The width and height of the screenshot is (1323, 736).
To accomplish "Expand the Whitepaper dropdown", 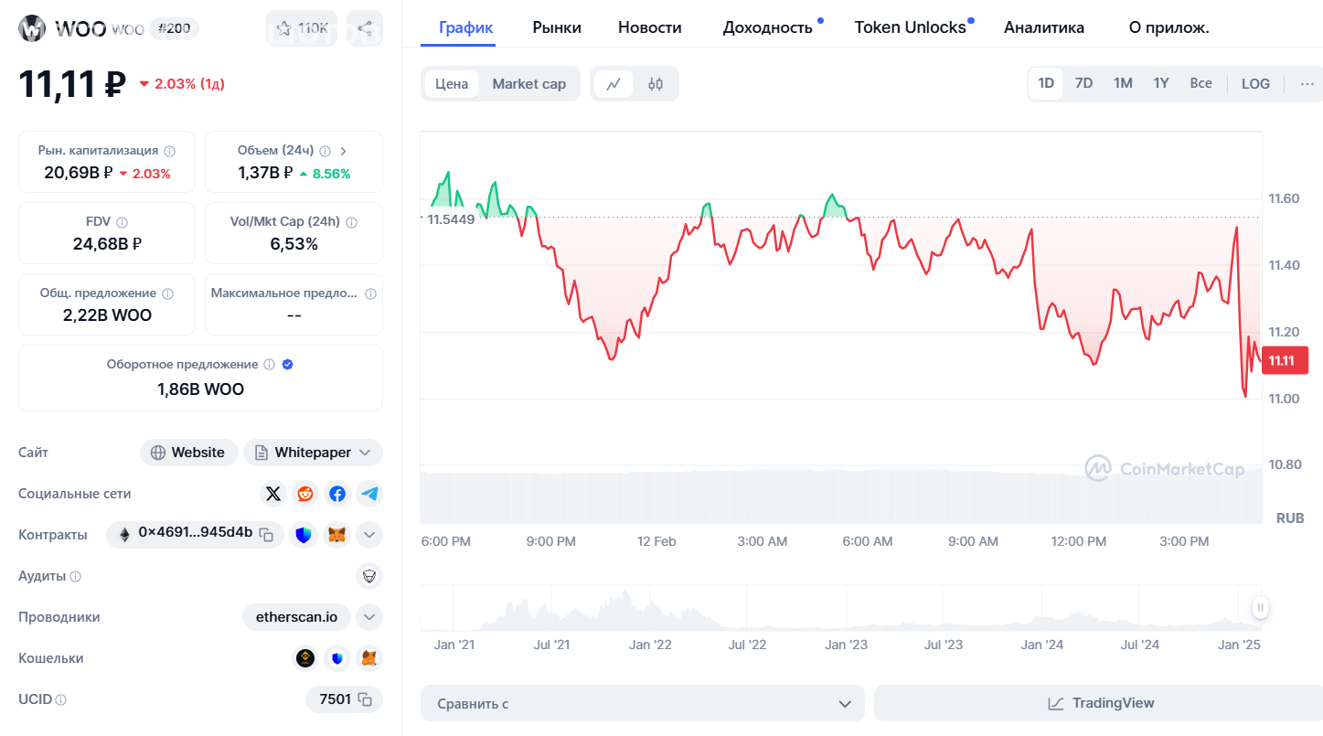I will click(x=314, y=453).
